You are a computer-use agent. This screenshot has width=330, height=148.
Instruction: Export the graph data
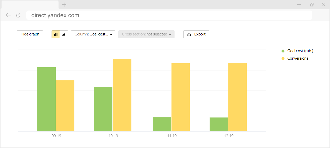(x=196, y=34)
